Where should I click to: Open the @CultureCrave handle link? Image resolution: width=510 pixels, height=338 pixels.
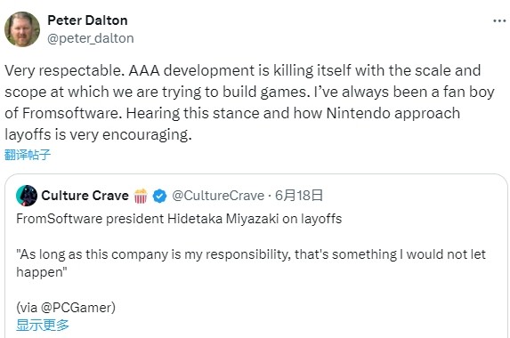(x=218, y=196)
